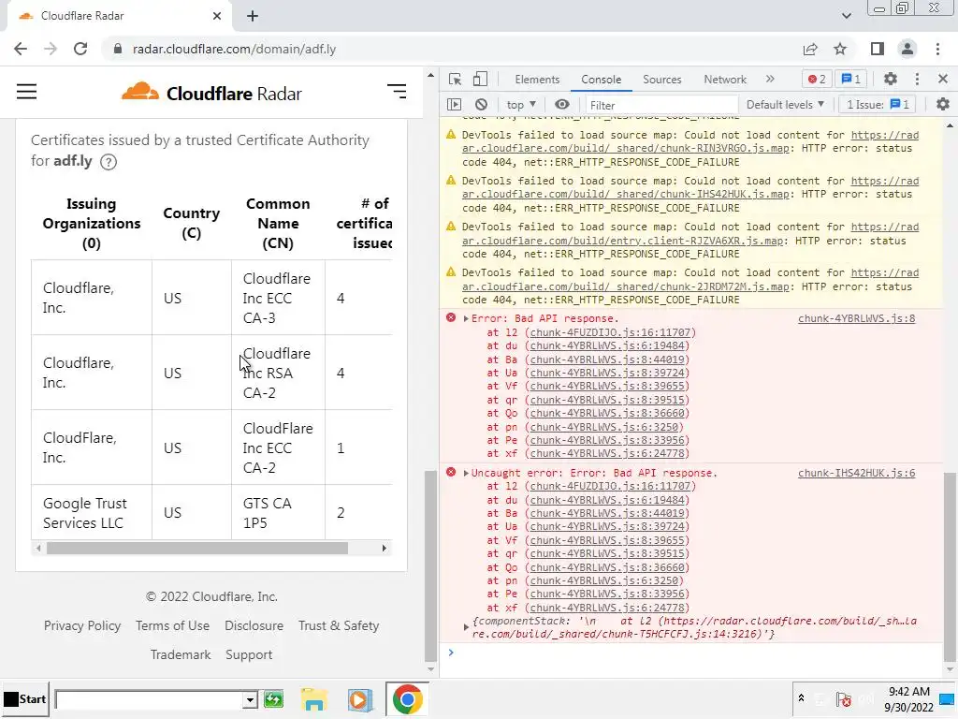Open Privacy Policy link
The width and height of the screenshot is (958, 719).
point(82,625)
